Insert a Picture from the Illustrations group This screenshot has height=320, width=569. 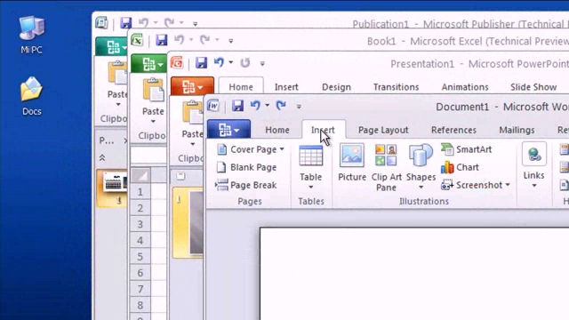tap(352, 162)
